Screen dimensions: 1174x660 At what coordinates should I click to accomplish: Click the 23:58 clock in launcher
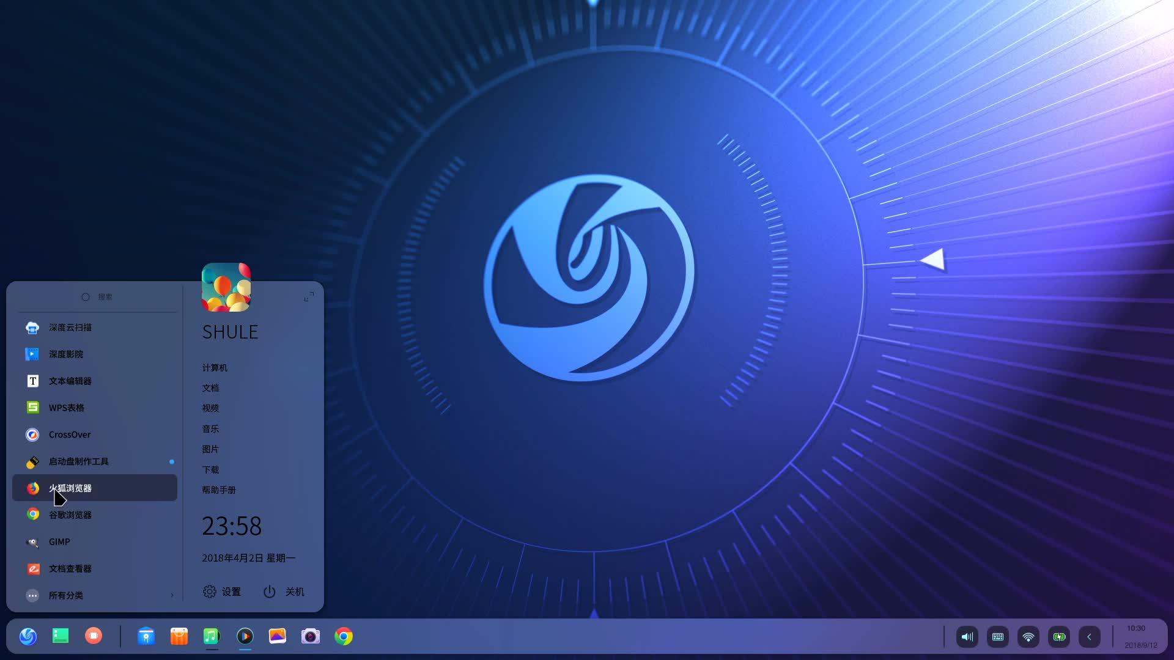pos(232,526)
